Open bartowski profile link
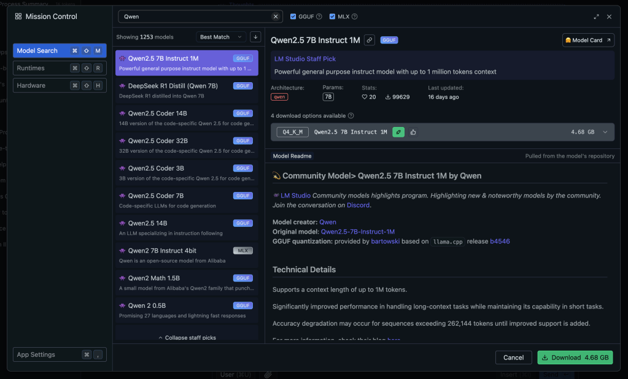This screenshot has height=379, width=628. coord(386,242)
